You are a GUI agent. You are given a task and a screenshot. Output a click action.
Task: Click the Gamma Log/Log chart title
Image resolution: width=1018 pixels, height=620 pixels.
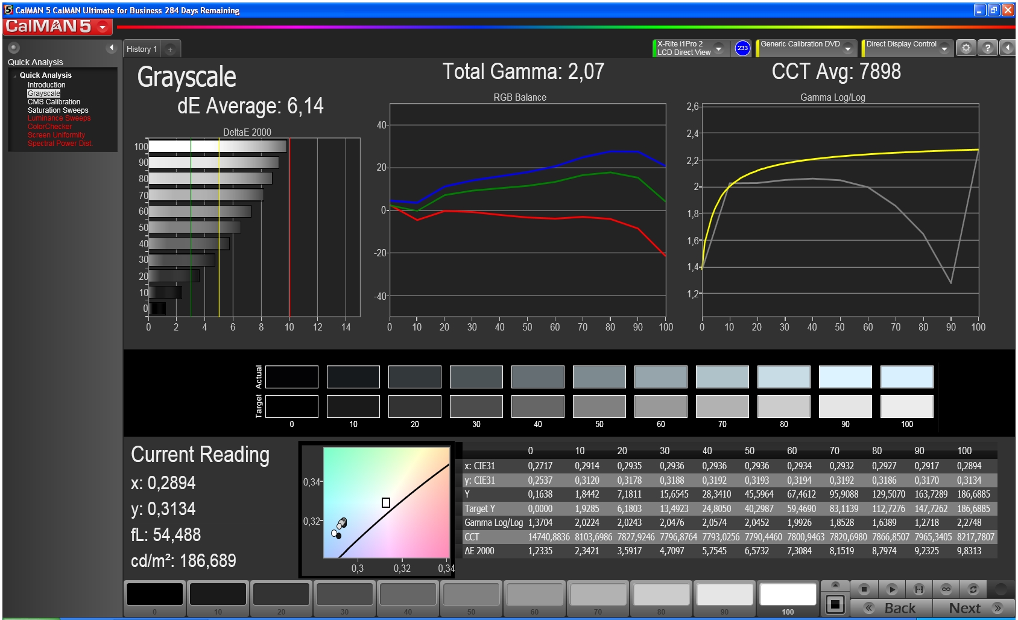click(x=832, y=98)
